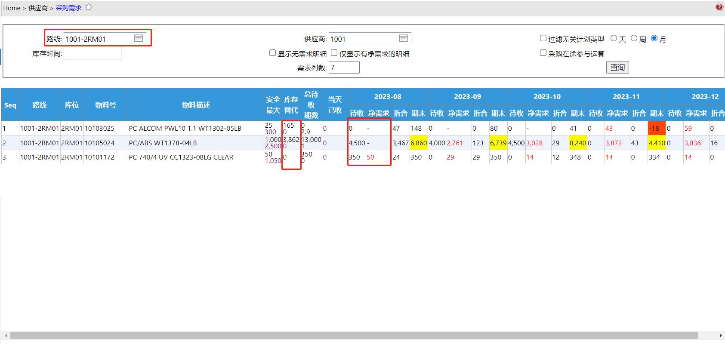Click the 2023-08 month header
The image size is (725, 344).
[388, 96]
